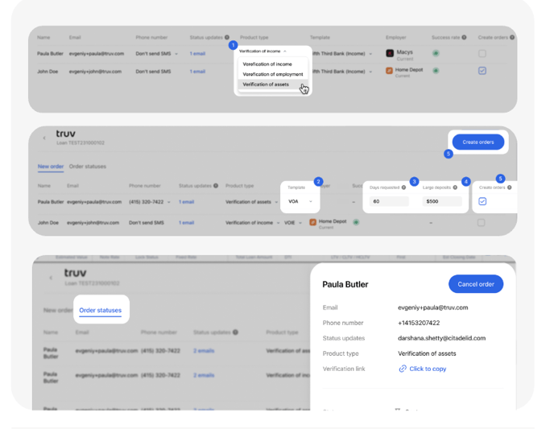Image resolution: width=554 pixels, height=429 pixels.
Task: Click the back arrow beside the middle truv logo
Action: (x=44, y=138)
